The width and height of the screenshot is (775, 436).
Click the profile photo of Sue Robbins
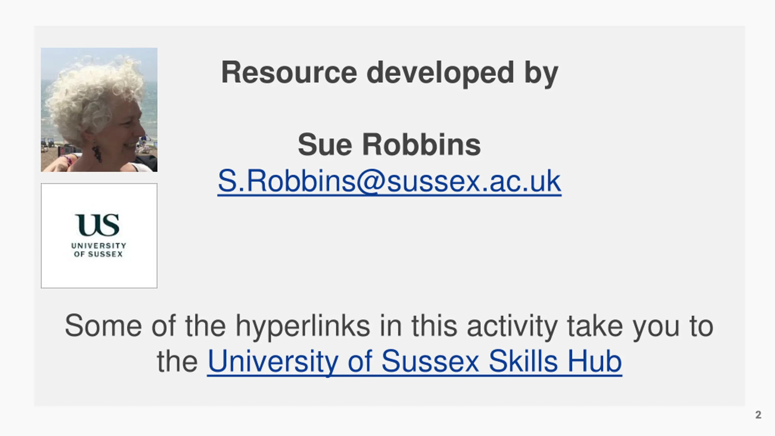[99, 110]
